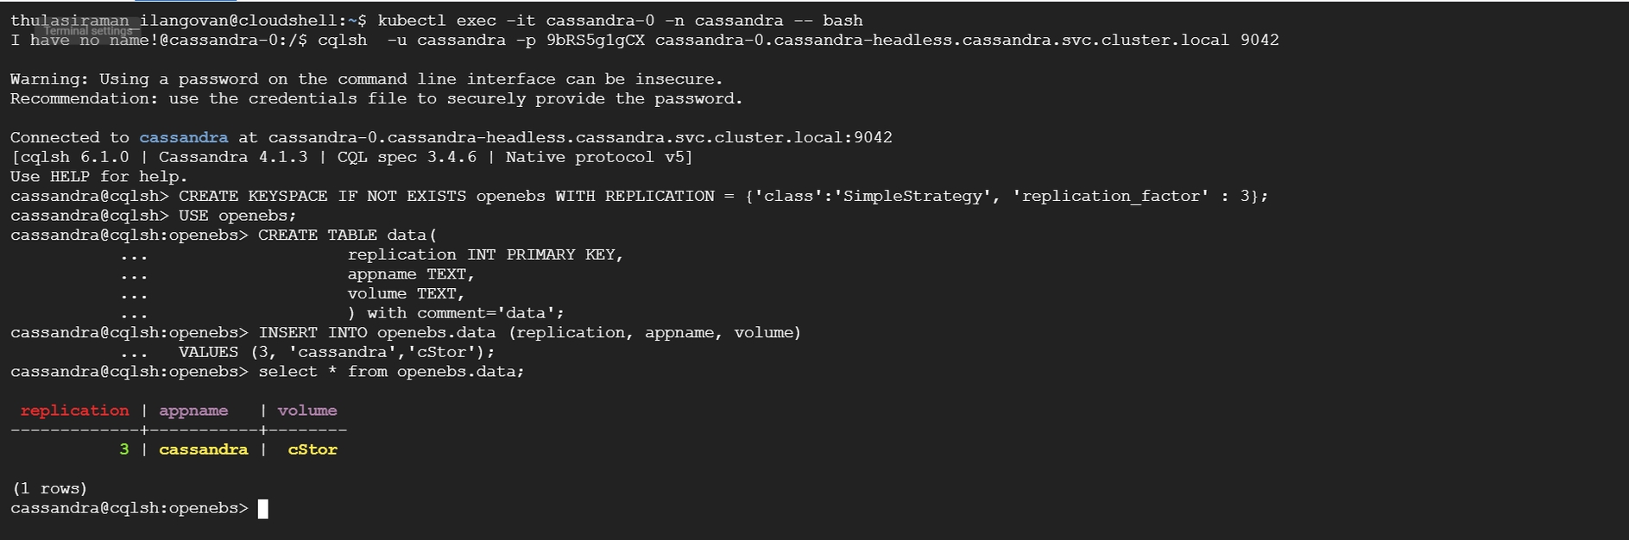Click the 'INSERT INTO' statement text
This screenshot has height=540, width=1629.
313,332
